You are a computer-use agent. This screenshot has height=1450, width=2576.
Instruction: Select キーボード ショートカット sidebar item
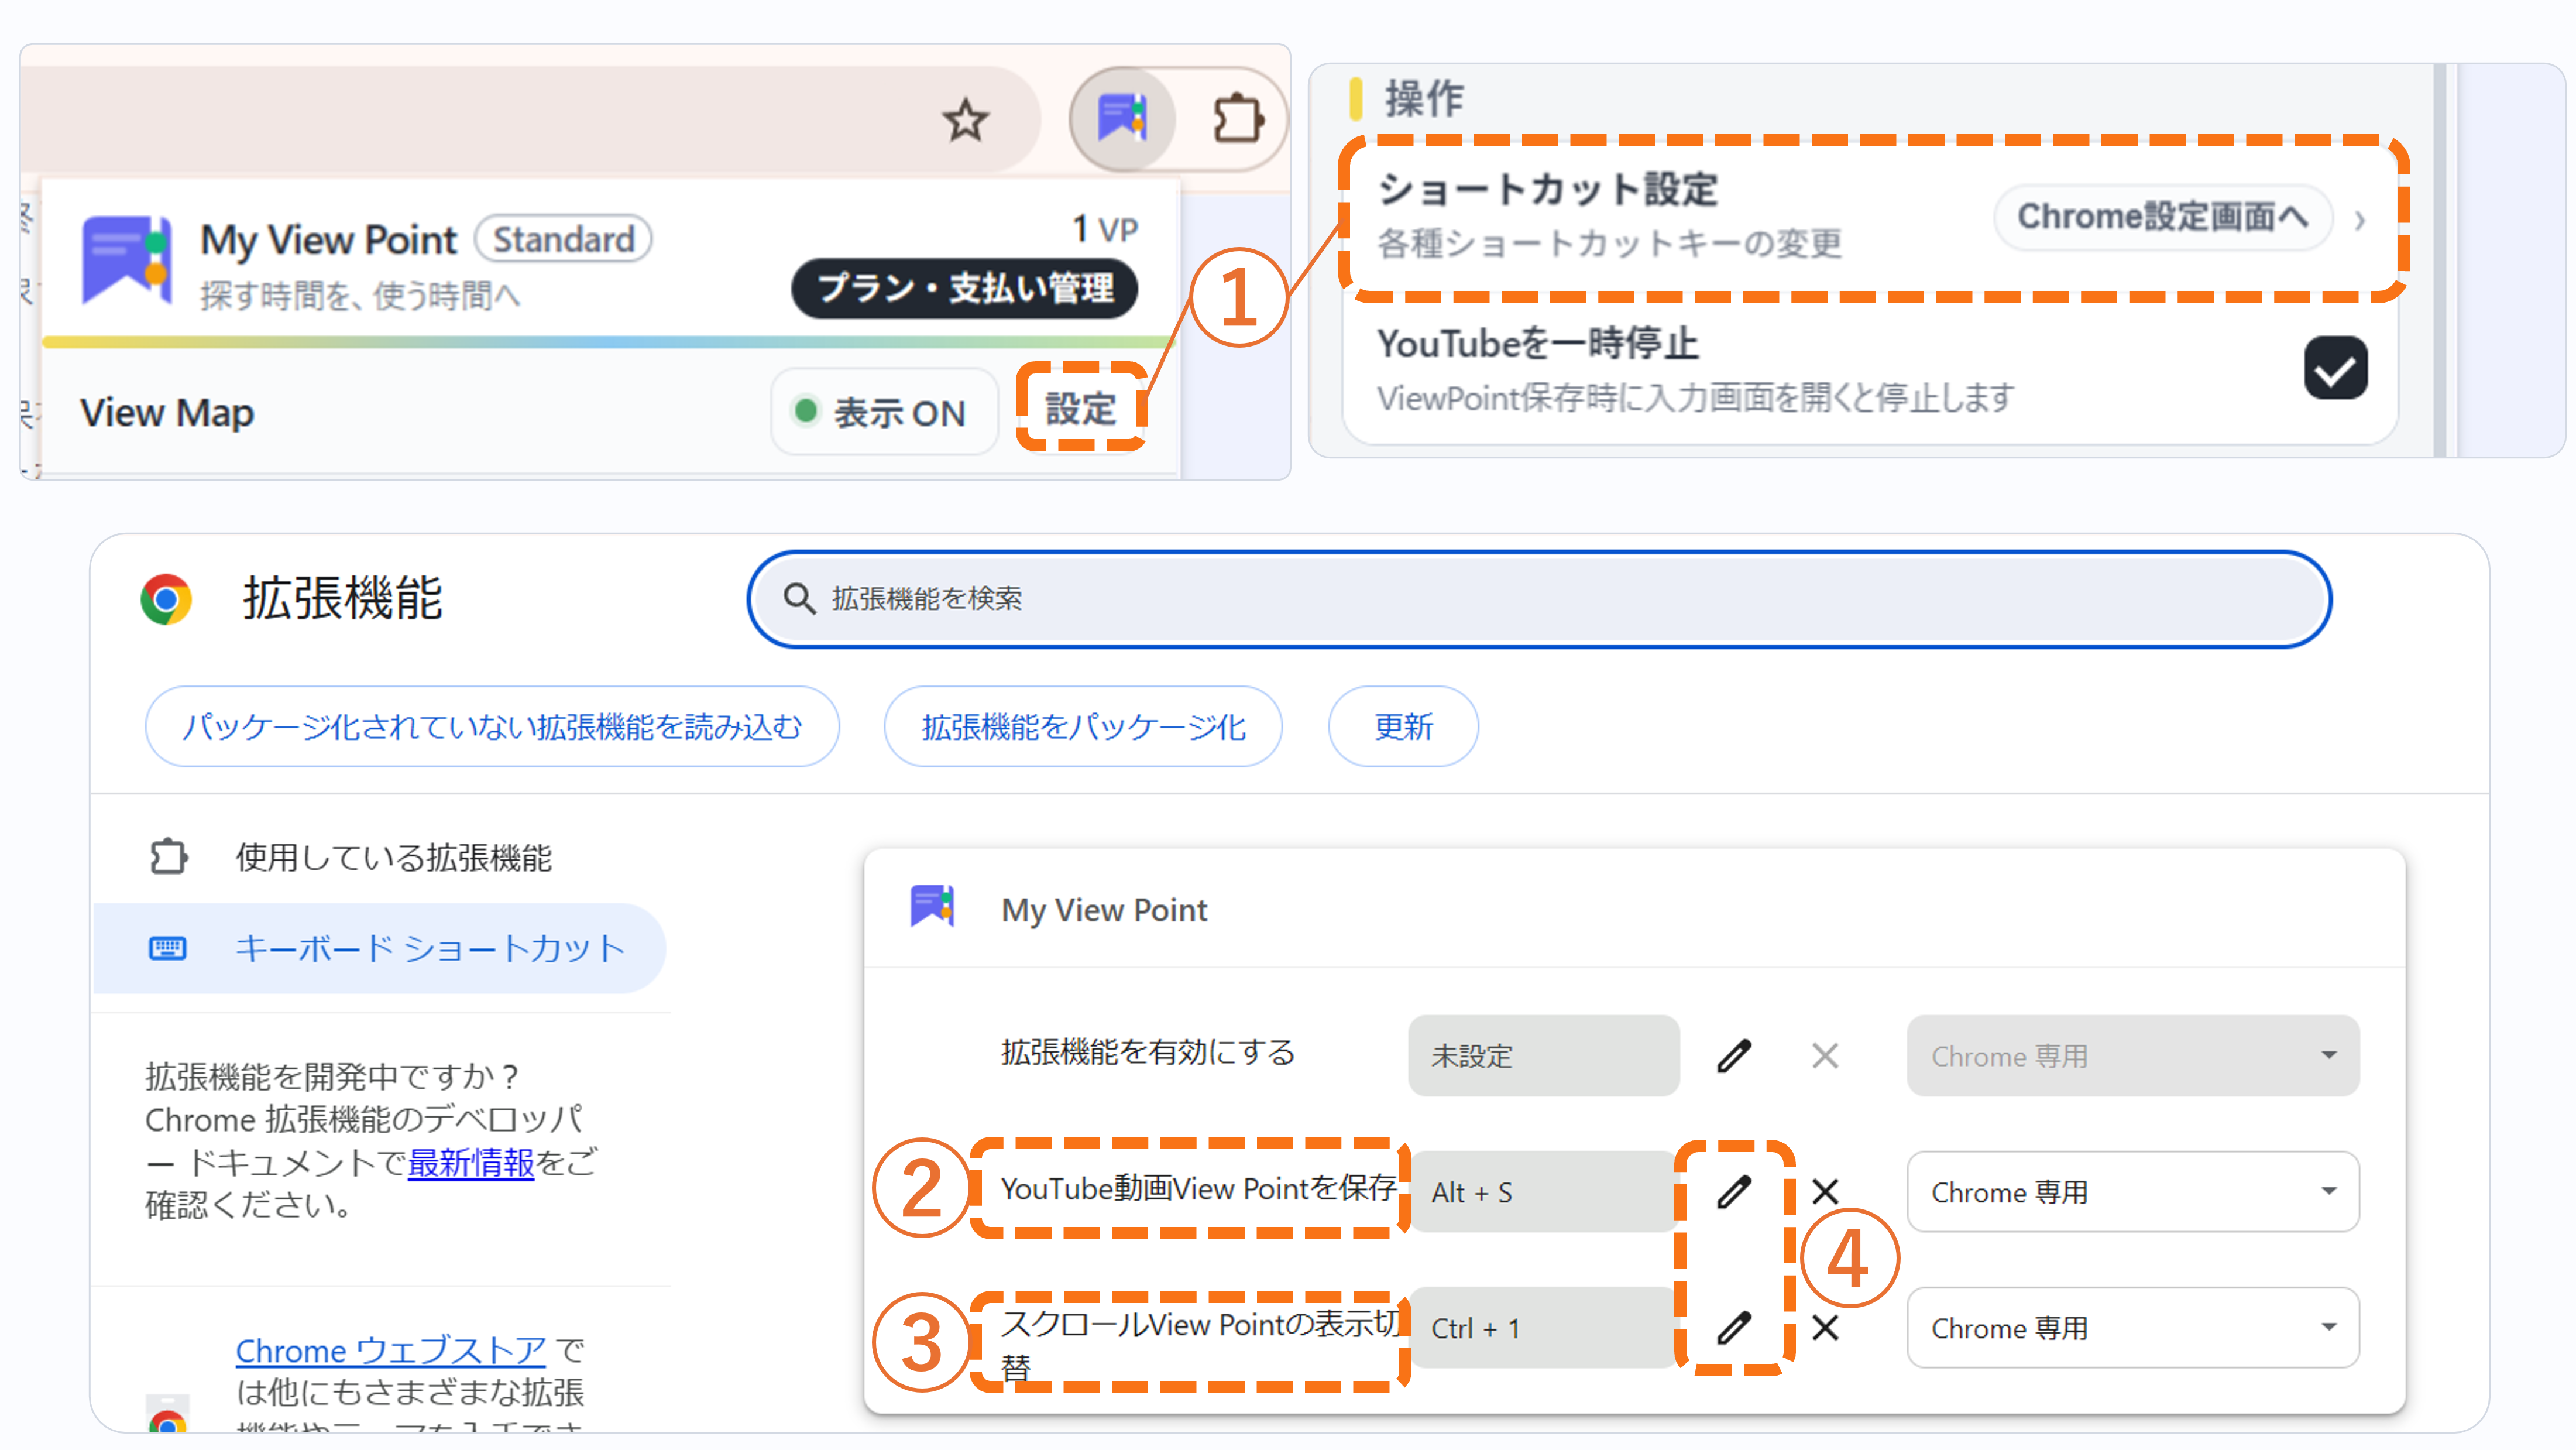tap(380, 948)
